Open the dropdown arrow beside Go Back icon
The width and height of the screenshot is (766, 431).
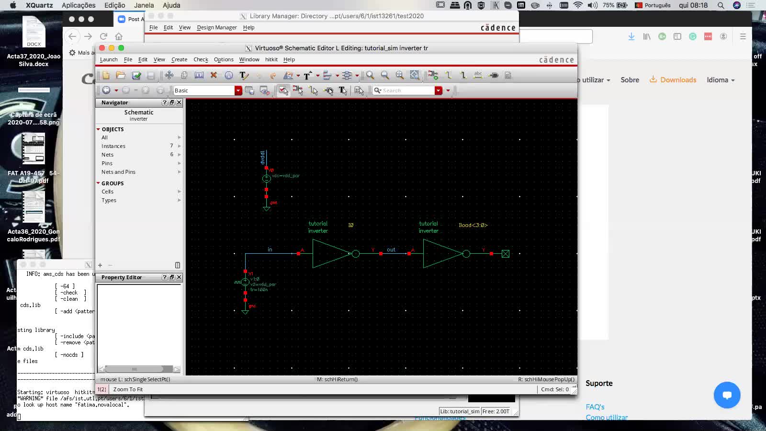116,91
